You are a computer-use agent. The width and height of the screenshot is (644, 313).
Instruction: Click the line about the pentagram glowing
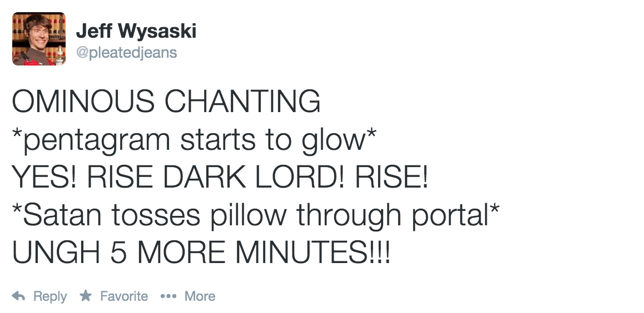pos(189,140)
